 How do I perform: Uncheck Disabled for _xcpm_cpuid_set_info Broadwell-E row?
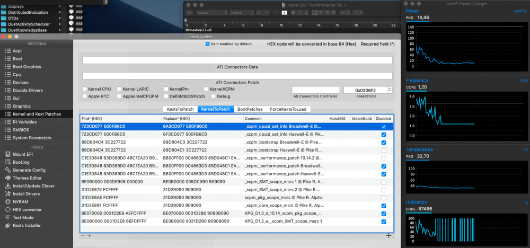(384, 127)
